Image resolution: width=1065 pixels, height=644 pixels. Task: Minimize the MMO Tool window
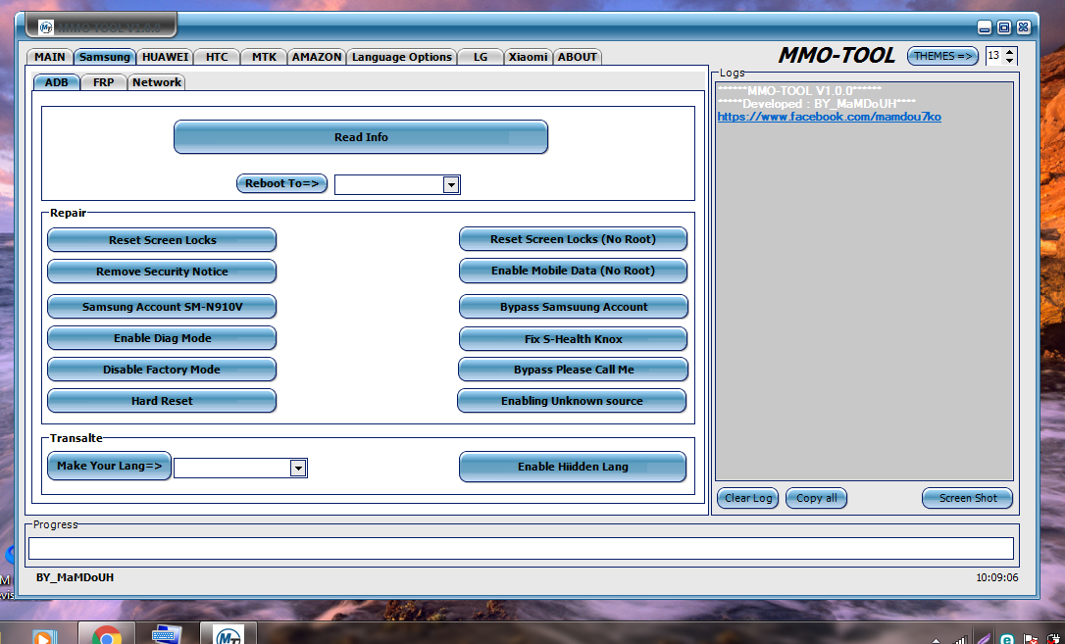pos(985,27)
